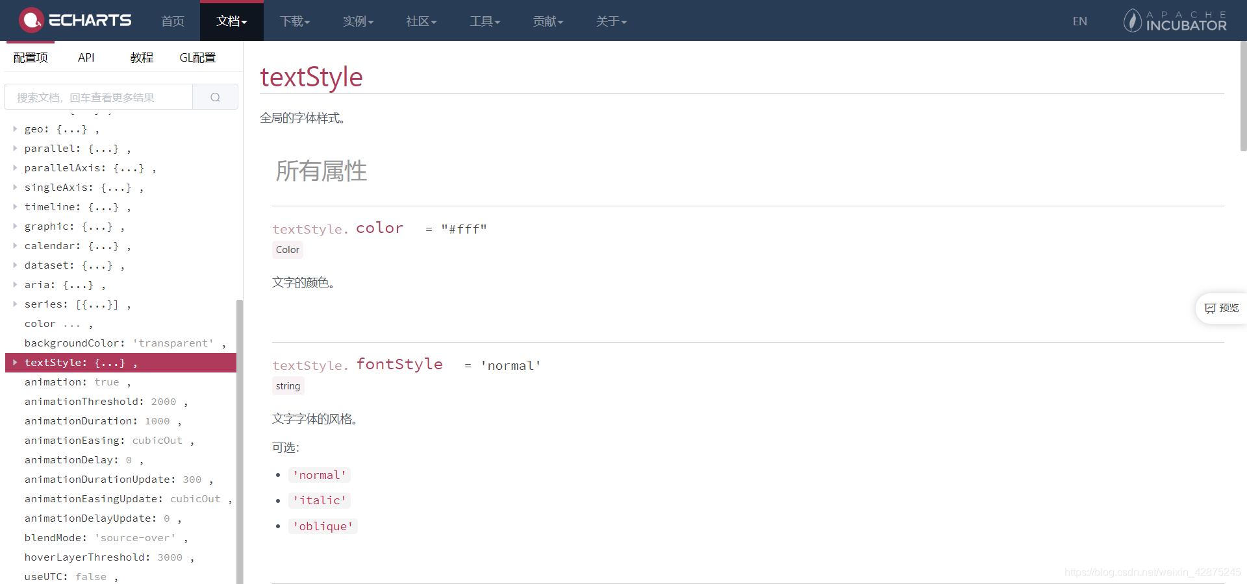Expand the textStyle tree node arrow

15,363
